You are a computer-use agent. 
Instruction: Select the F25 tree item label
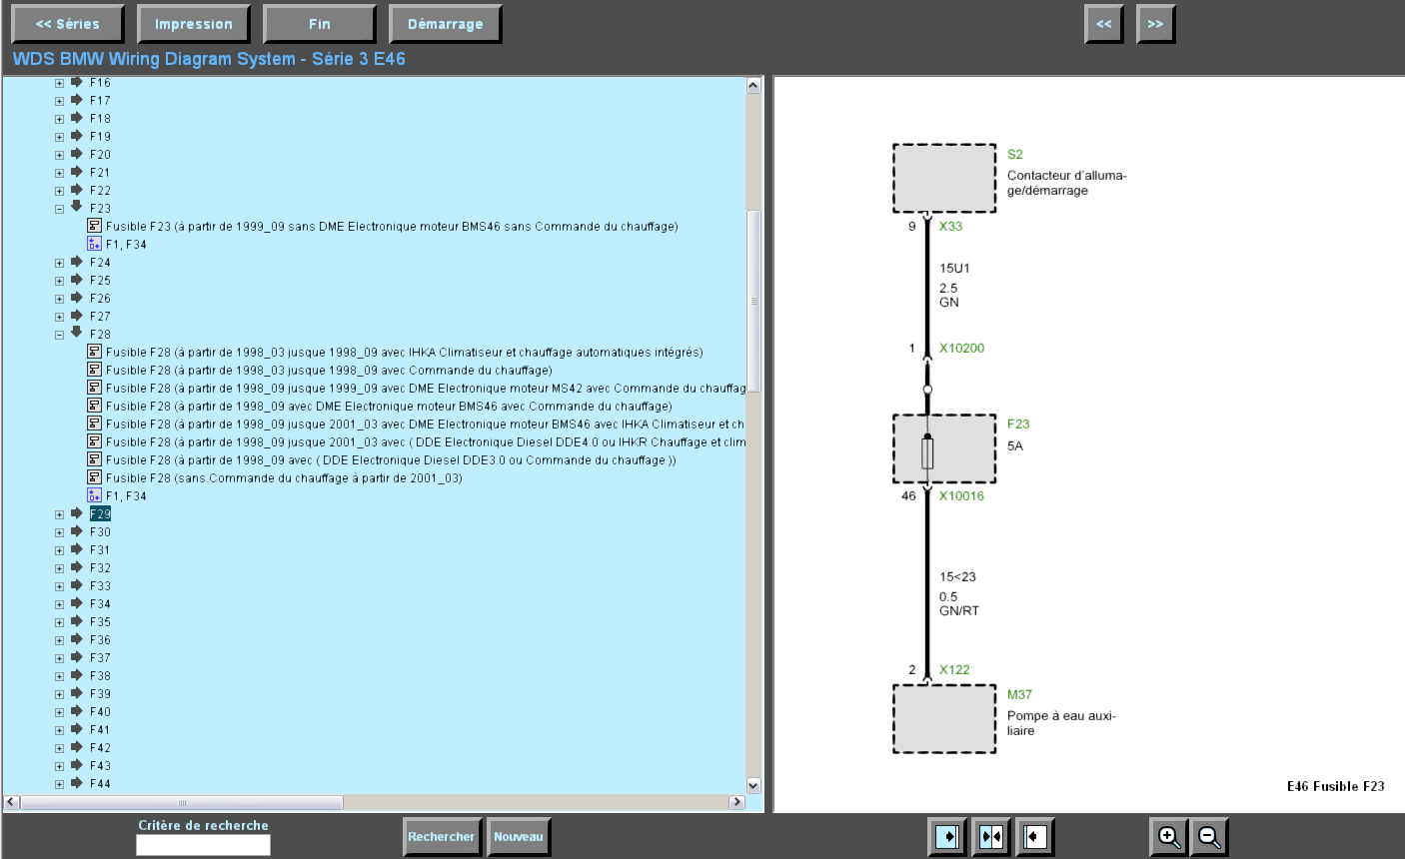[100, 281]
